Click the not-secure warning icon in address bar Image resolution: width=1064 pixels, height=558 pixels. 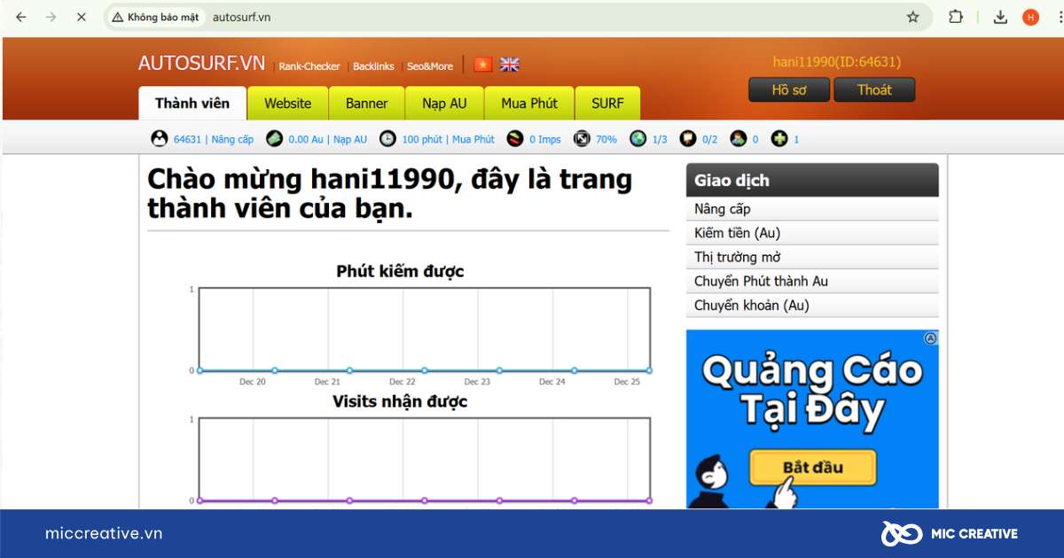click(x=117, y=17)
